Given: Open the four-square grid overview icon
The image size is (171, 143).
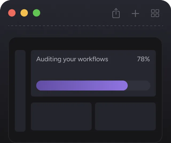Looking at the screenshot, I should [155, 13].
